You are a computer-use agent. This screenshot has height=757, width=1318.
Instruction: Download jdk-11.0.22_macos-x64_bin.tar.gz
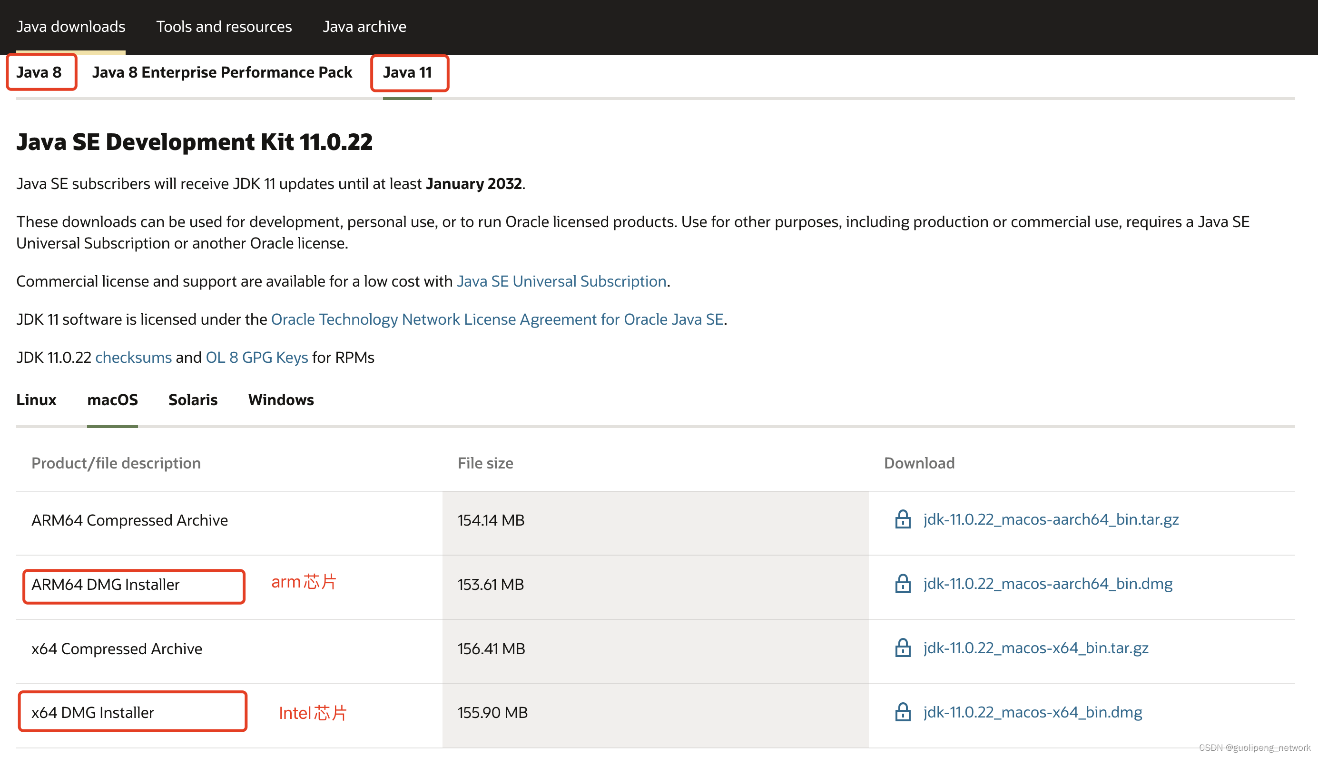click(x=1035, y=648)
